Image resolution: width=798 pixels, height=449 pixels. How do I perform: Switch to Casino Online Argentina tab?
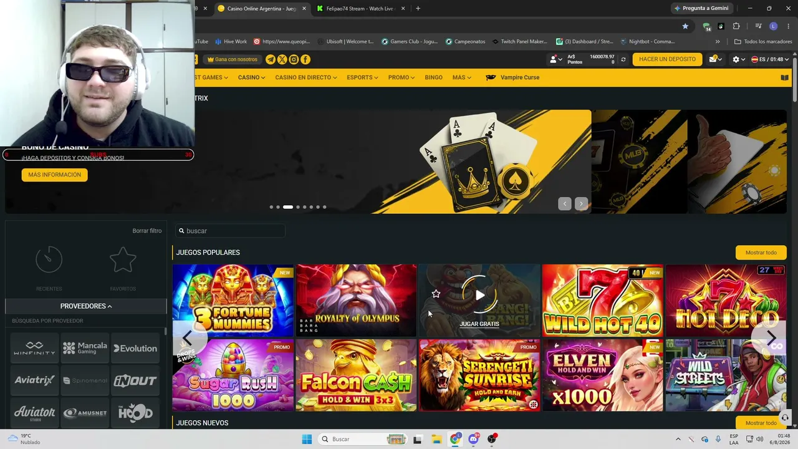261,9
